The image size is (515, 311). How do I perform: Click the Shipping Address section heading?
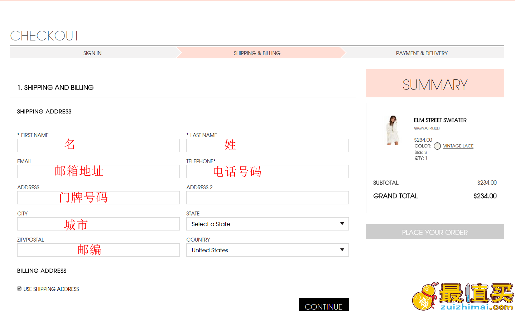44,112
